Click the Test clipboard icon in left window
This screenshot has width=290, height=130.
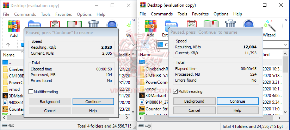coord(55,24)
